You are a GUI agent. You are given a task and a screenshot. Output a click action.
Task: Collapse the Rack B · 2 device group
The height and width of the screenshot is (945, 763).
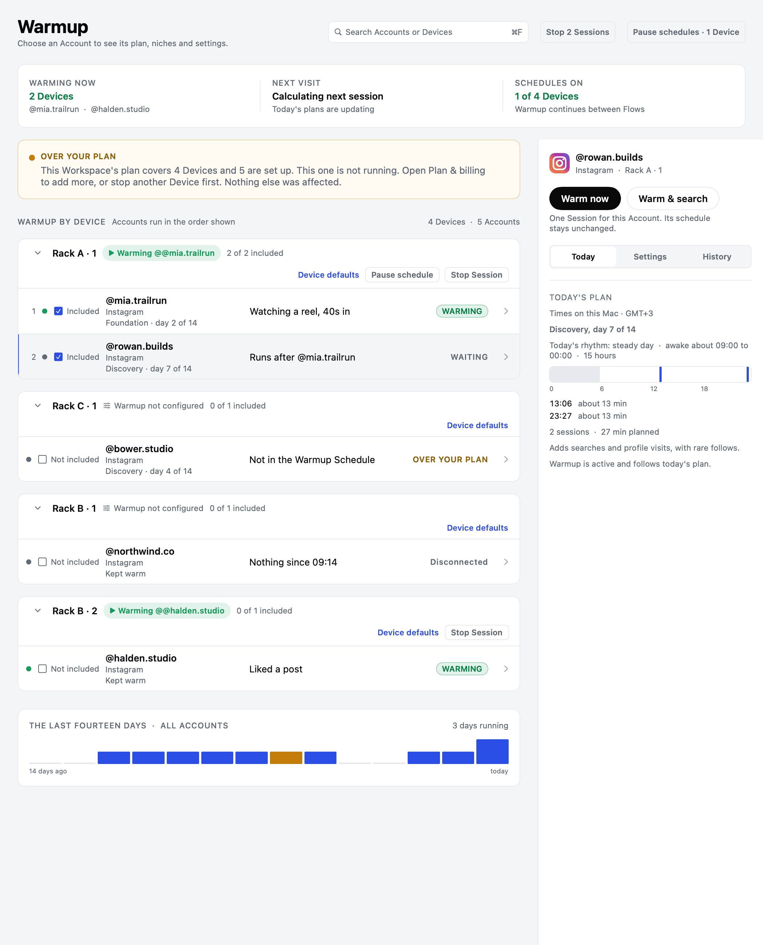[x=38, y=610]
